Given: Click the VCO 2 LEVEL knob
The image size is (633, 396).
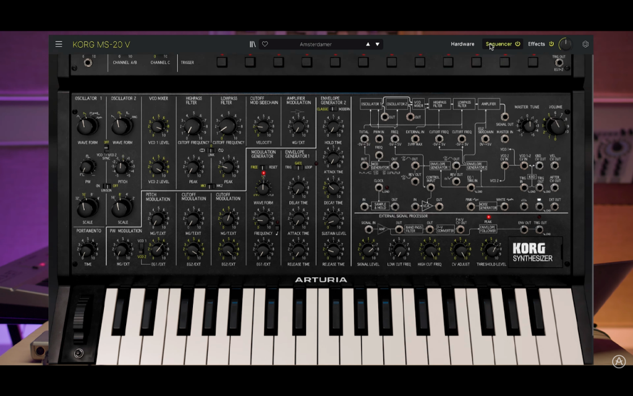Looking at the screenshot, I should [158, 166].
